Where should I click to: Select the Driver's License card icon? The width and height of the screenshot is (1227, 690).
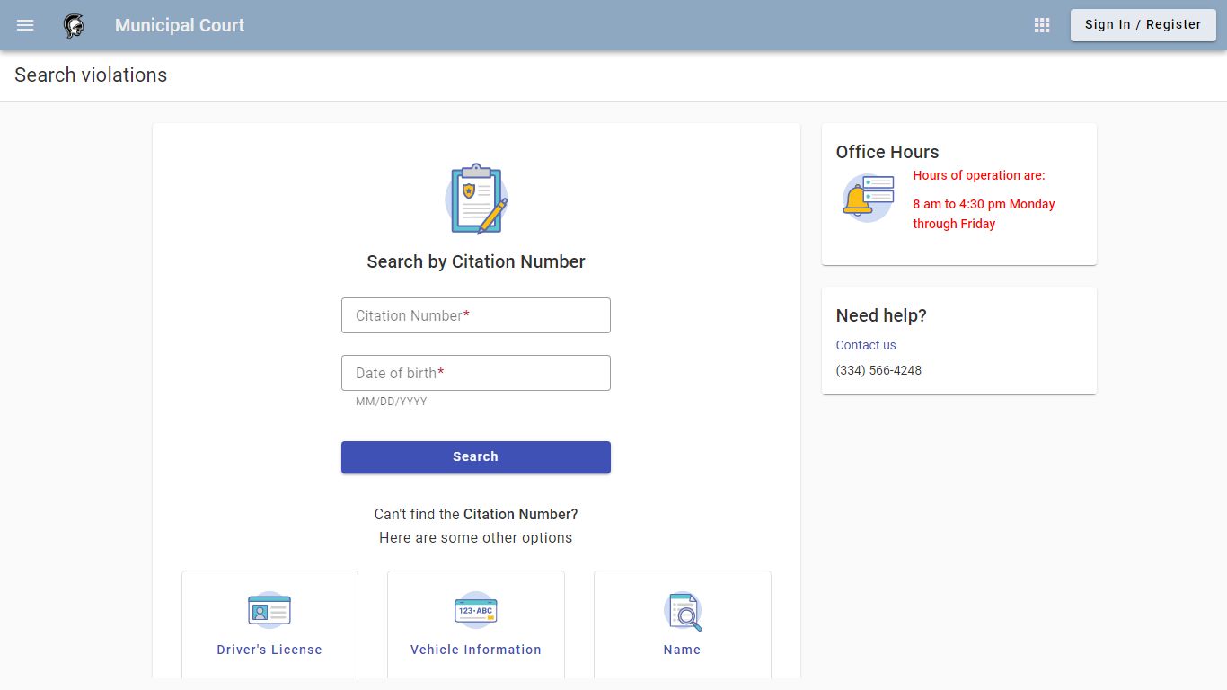click(269, 610)
